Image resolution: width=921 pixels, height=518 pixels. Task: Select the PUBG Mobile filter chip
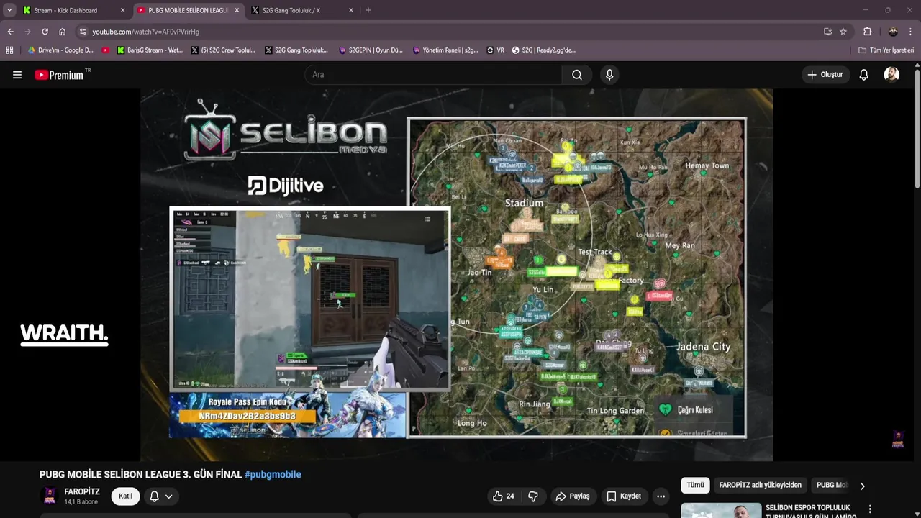831,485
